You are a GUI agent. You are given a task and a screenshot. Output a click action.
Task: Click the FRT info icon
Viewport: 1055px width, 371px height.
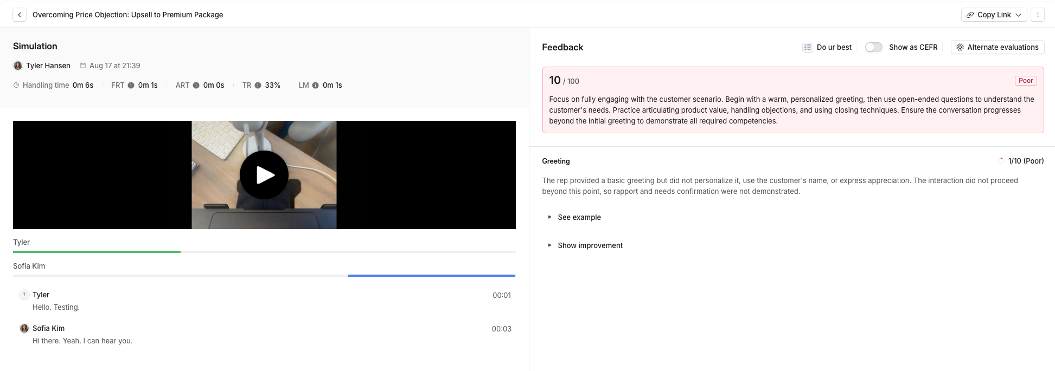click(x=131, y=85)
